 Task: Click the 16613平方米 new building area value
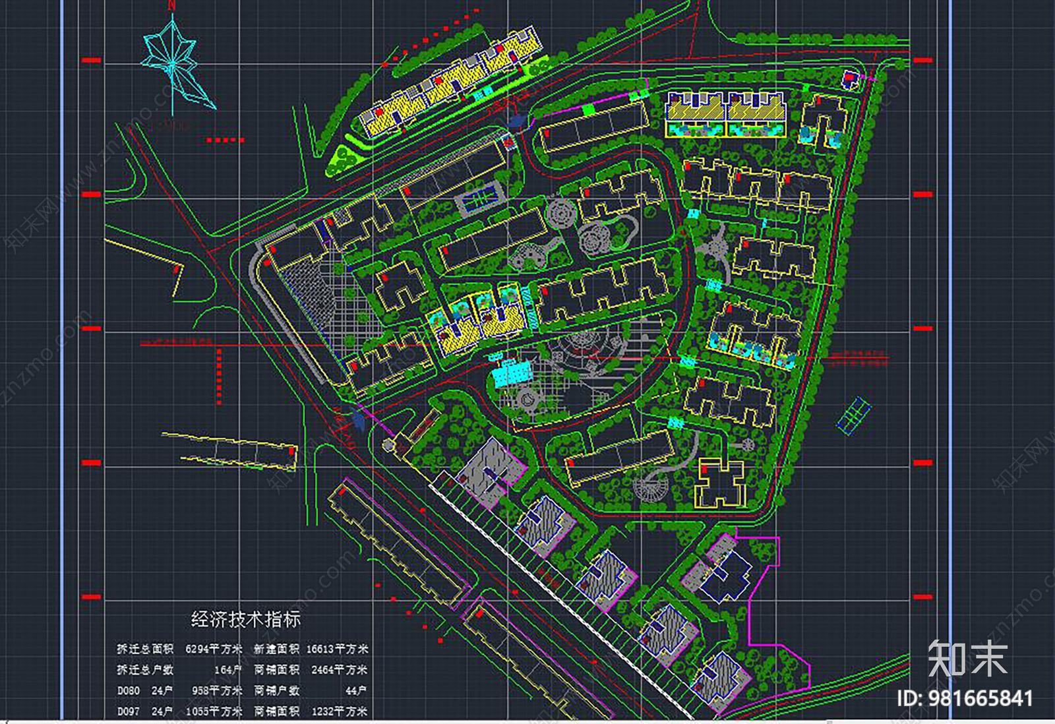337,649
